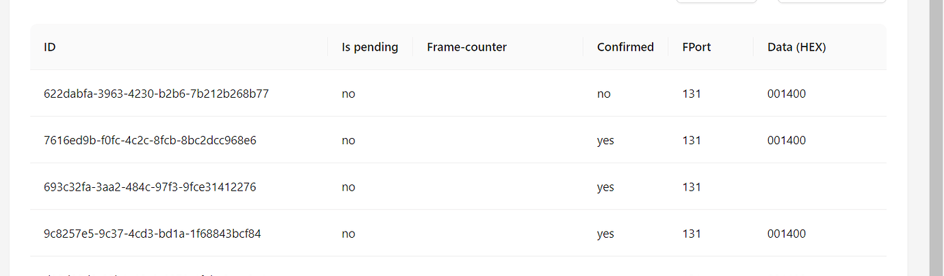The height and width of the screenshot is (276, 944).
Task: Click Confirmed "yes" in the 7616ed9b row
Action: pyautogui.click(x=605, y=140)
